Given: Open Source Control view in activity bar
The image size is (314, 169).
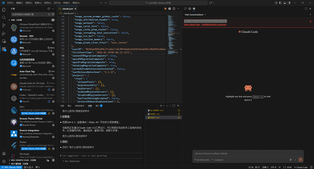Looking at the screenshot, I should tap(4, 25).
